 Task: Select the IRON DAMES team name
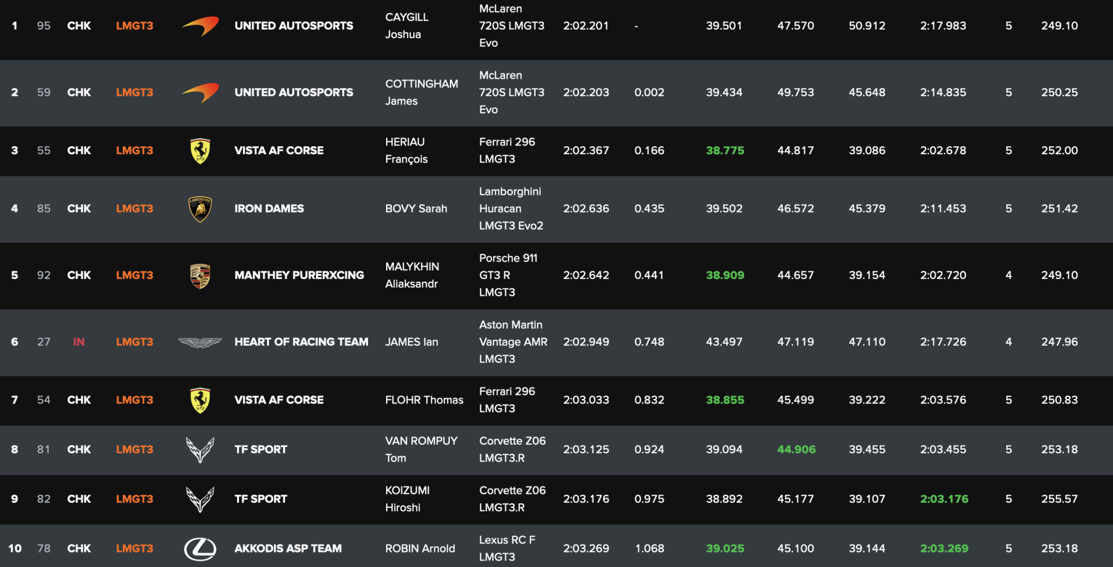(269, 209)
